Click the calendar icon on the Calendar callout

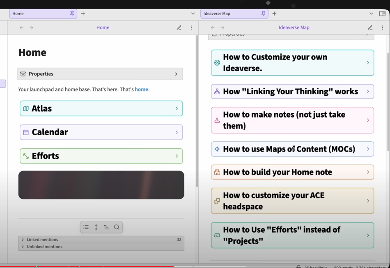click(26, 132)
